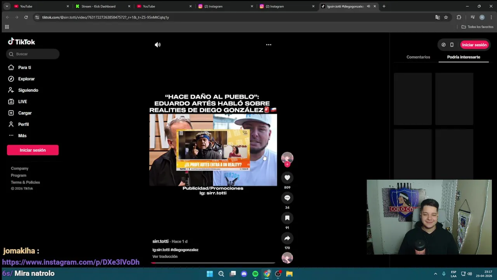This screenshot has height=280, width=497.
Task: Expand Más in the TikTok sidebar
Action: pyautogui.click(x=22, y=136)
